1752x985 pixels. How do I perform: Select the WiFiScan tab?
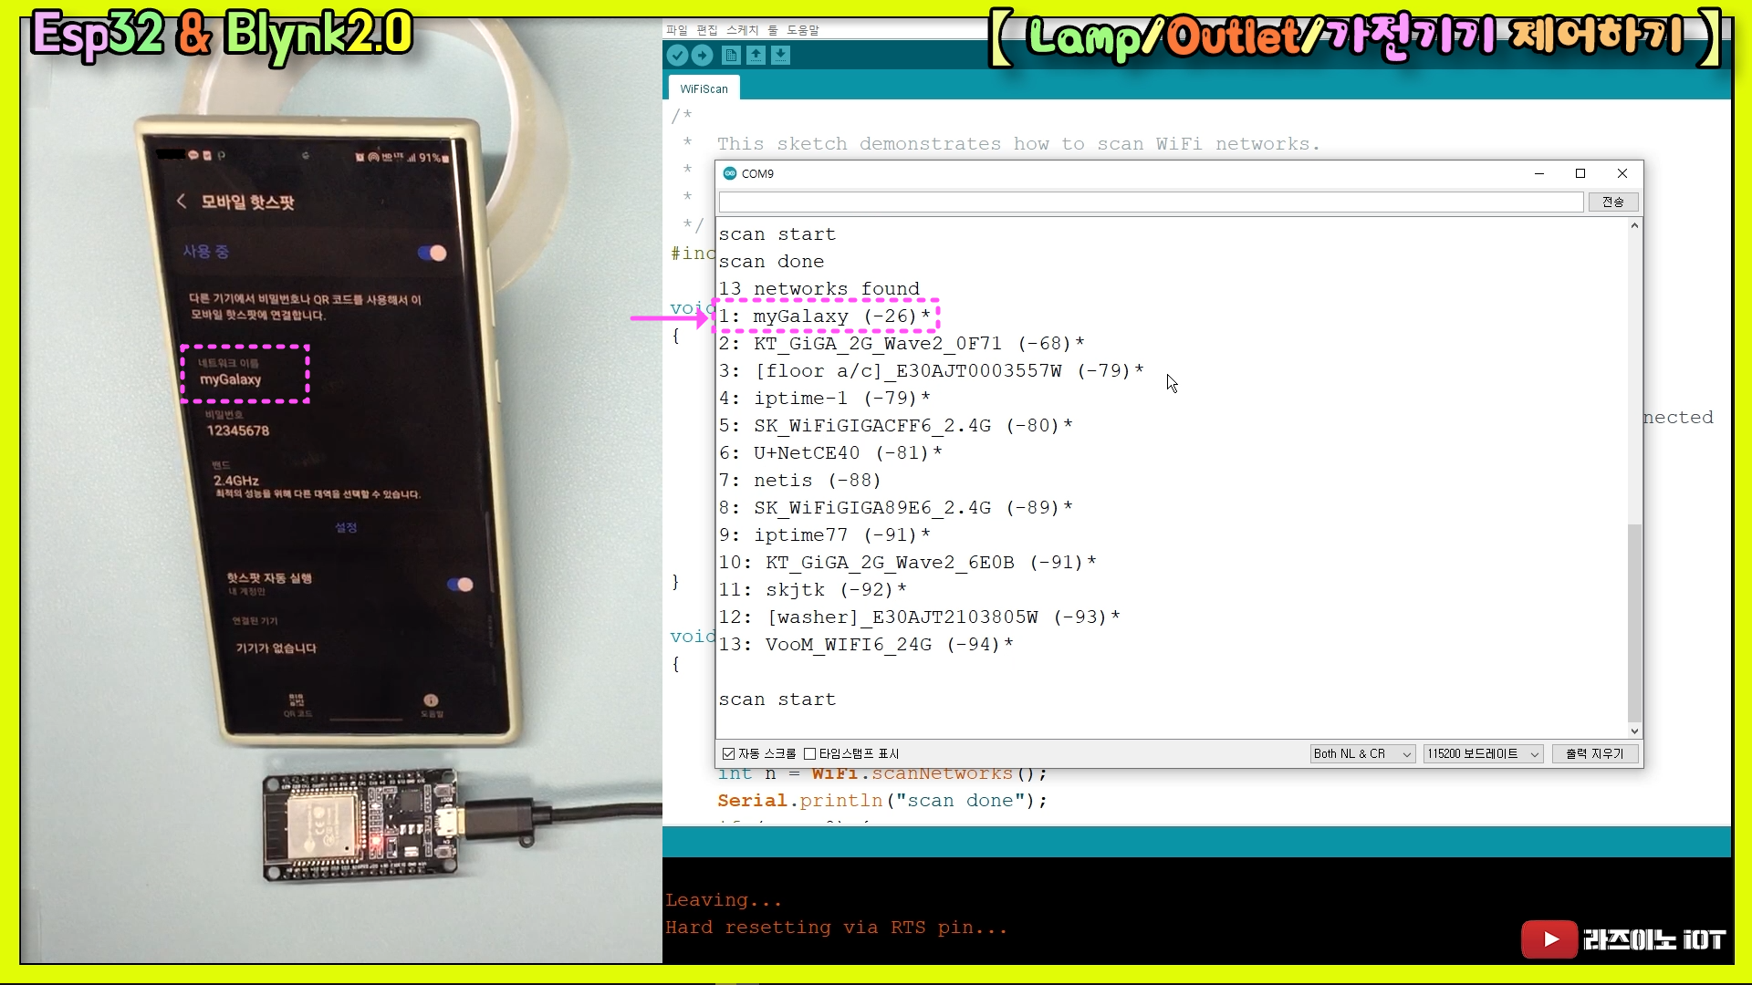click(704, 88)
